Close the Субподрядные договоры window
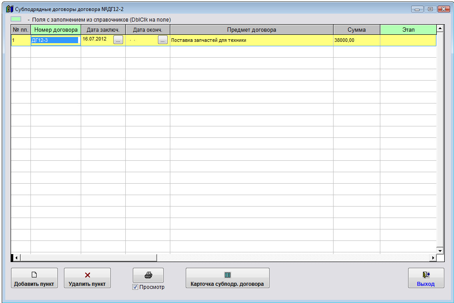Viewport: 454px width, 303px height. point(443,9)
